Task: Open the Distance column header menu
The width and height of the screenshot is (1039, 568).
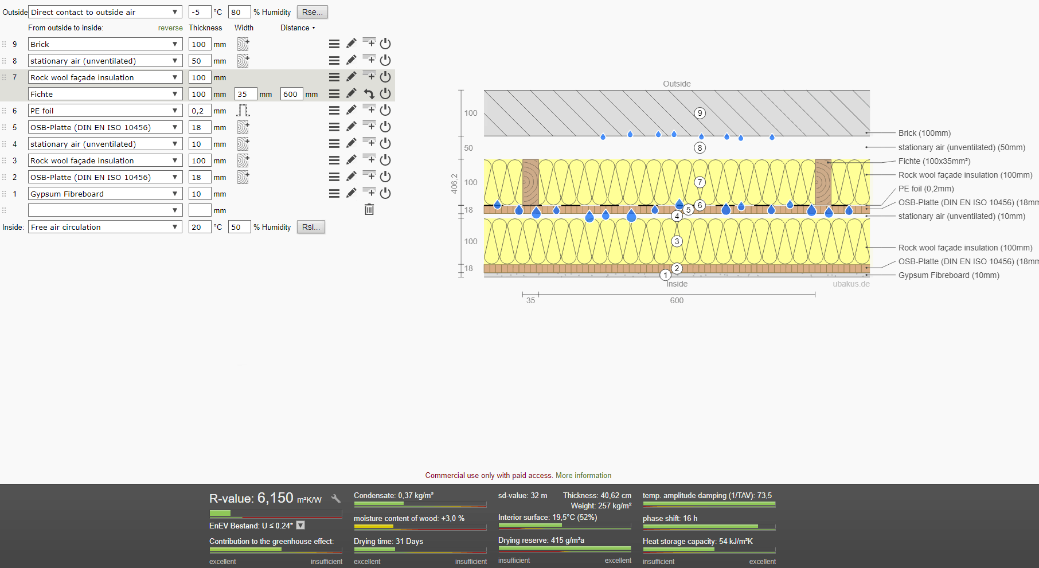Action: tap(298, 28)
